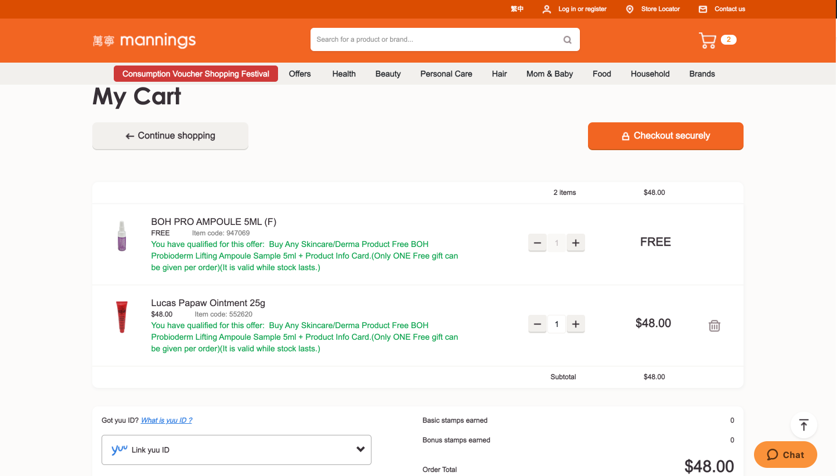Click Item code: 552620 text
This screenshot has width=837, height=476.
pyautogui.click(x=223, y=314)
